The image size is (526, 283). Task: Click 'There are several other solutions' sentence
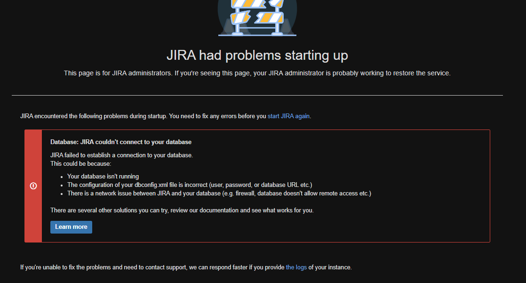(182, 210)
